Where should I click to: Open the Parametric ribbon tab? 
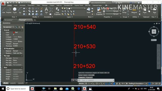(x=31, y=5)
